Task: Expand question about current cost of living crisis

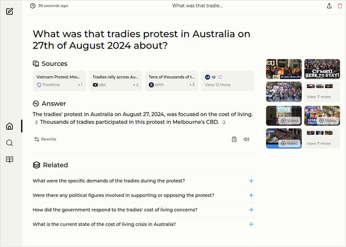Action: pyautogui.click(x=251, y=224)
